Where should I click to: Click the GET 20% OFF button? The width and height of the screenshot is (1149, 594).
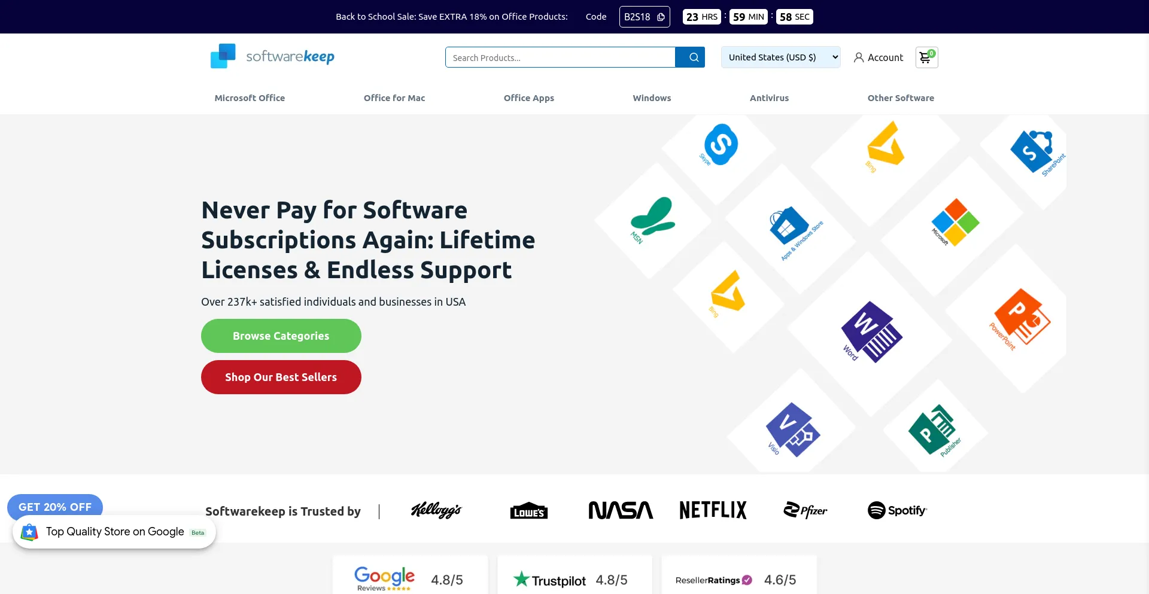tap(55, 507)
